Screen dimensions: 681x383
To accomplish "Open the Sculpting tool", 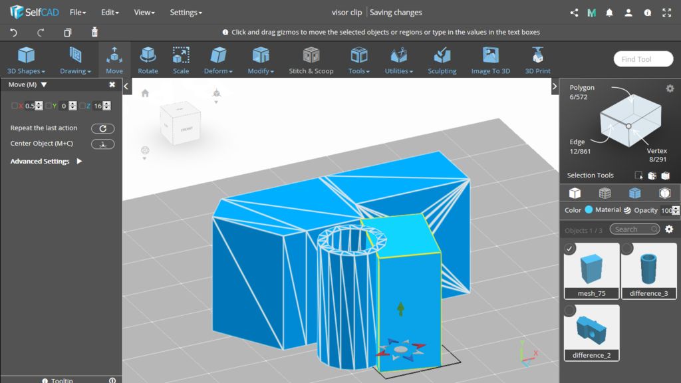I will pyautogui.click(x=442, y=60).
